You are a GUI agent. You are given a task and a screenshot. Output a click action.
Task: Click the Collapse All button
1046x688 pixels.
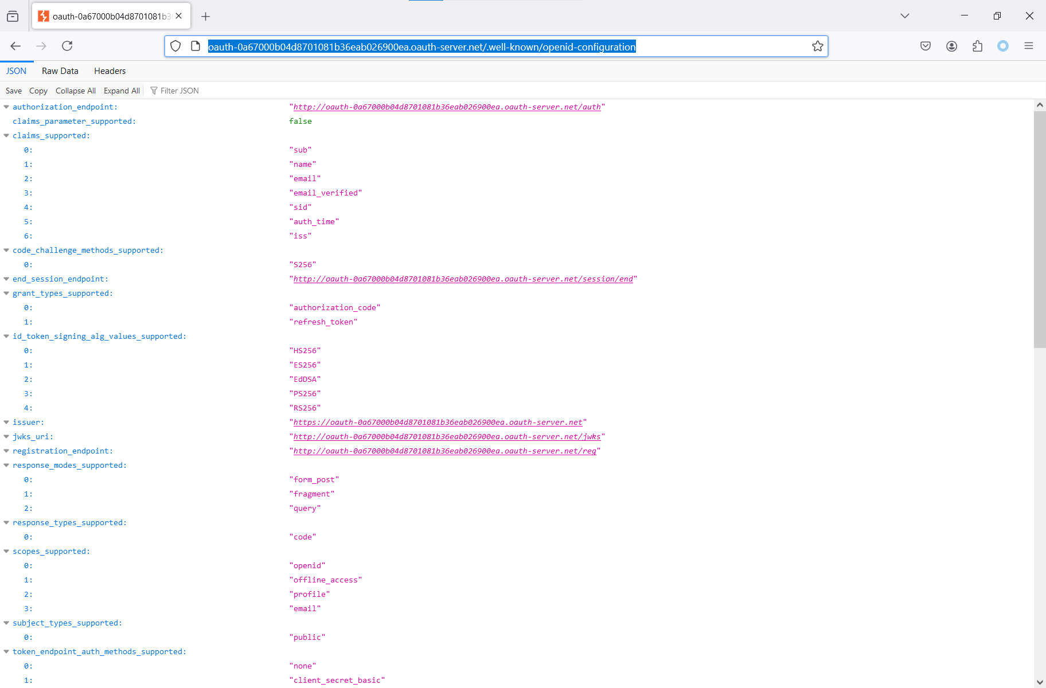75,91
